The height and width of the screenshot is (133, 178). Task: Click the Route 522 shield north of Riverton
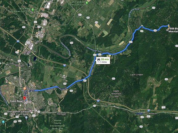coord(19,61)
